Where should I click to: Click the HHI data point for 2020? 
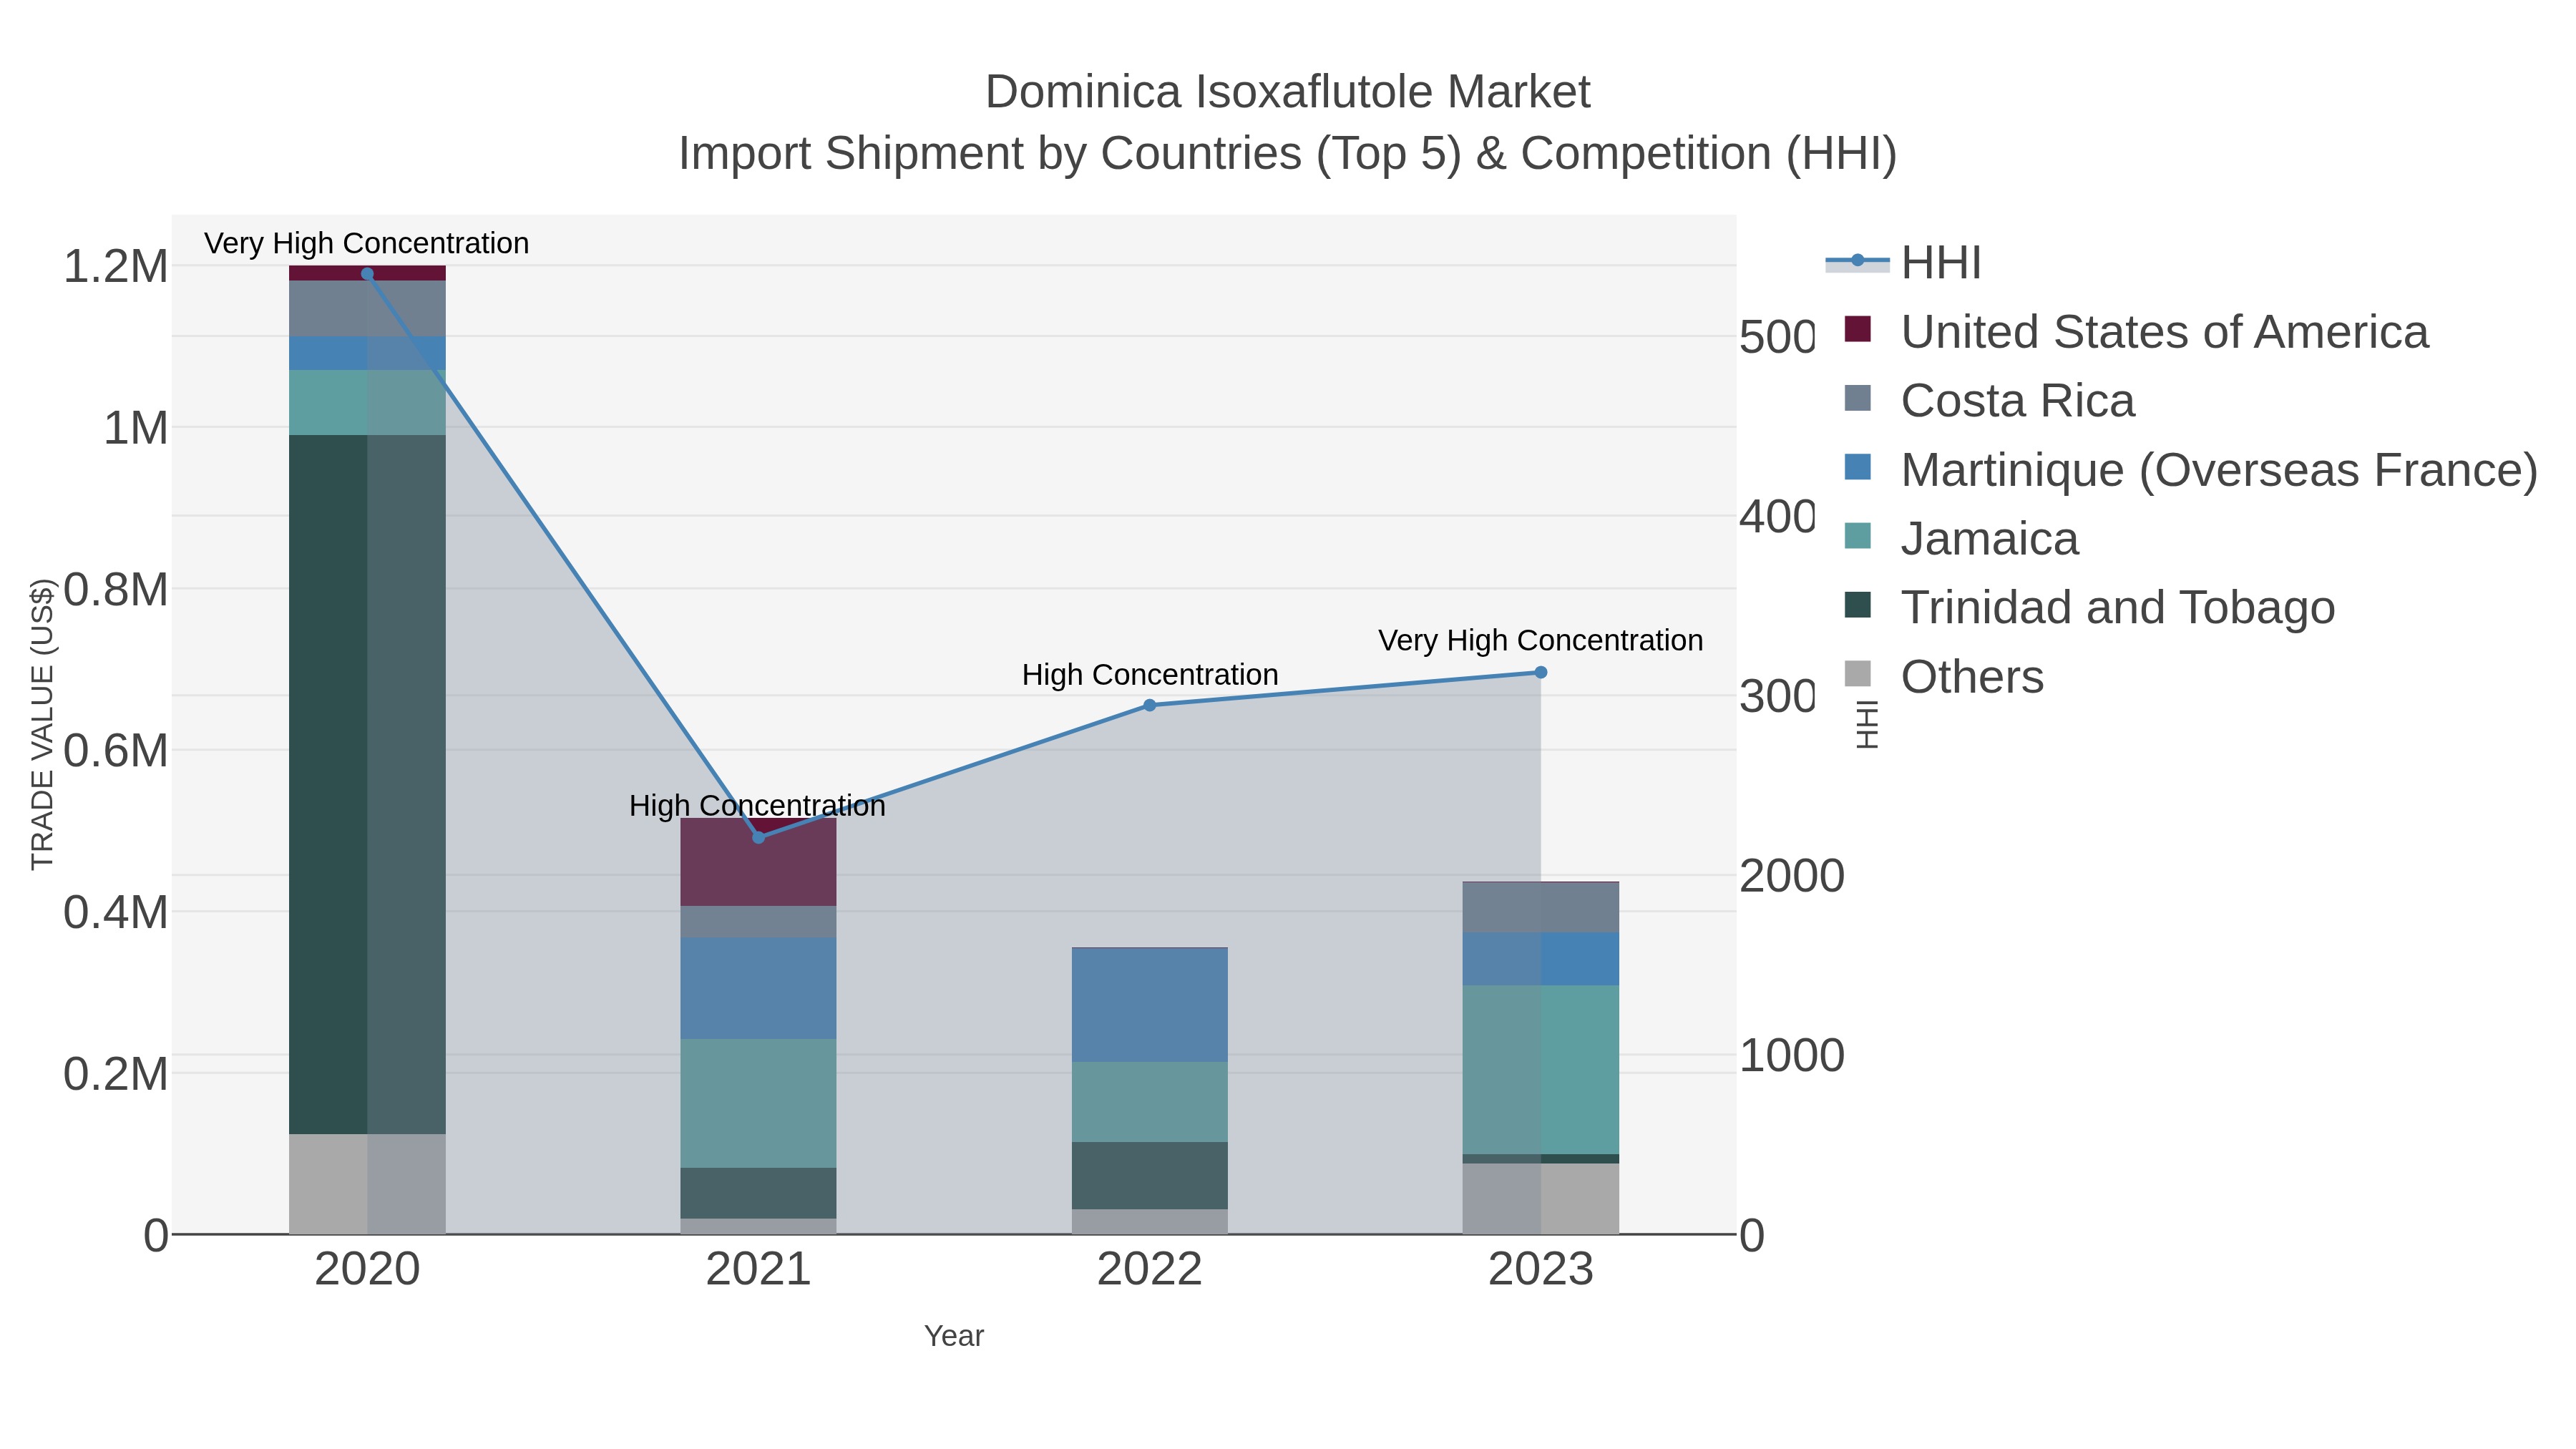367,274
